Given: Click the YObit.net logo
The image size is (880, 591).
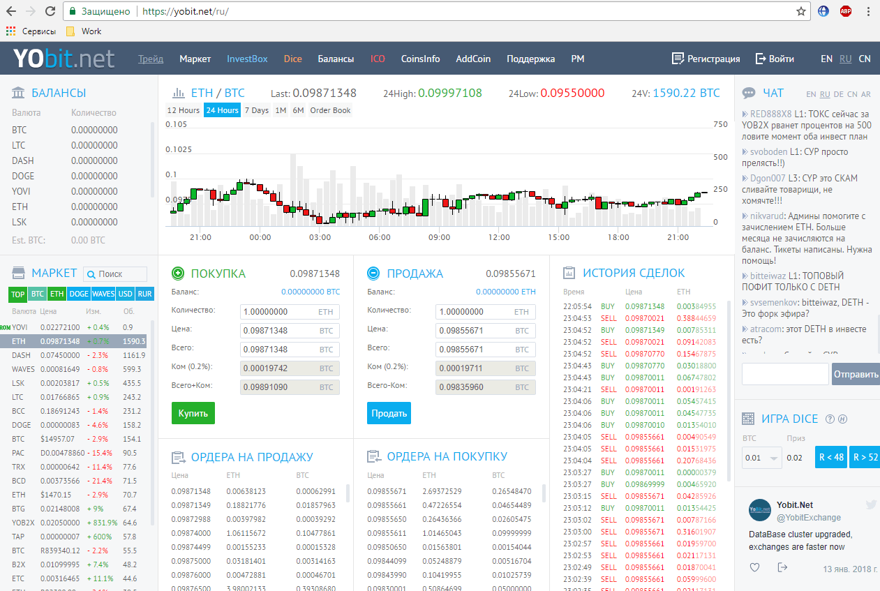Looking at the screenshot, I should pos(64,59).
